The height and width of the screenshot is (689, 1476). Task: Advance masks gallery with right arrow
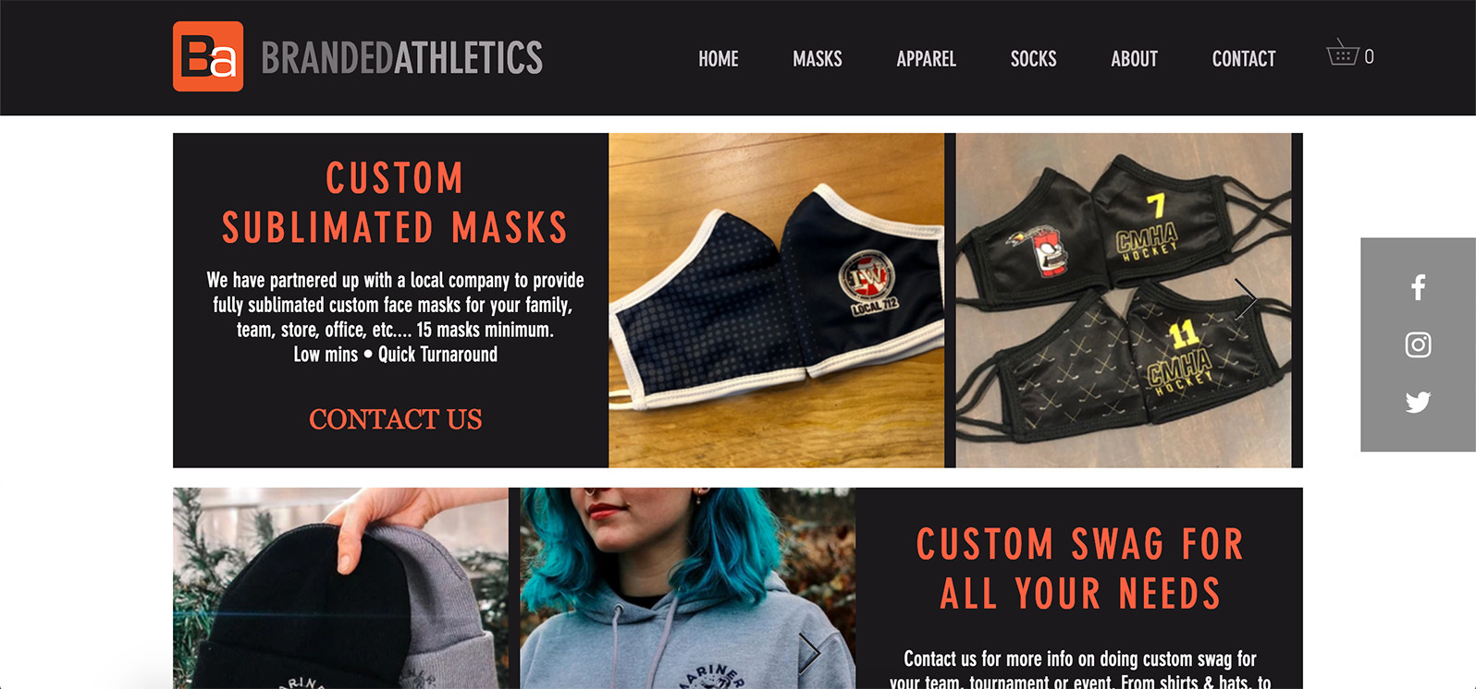(x=1246, y=299)
